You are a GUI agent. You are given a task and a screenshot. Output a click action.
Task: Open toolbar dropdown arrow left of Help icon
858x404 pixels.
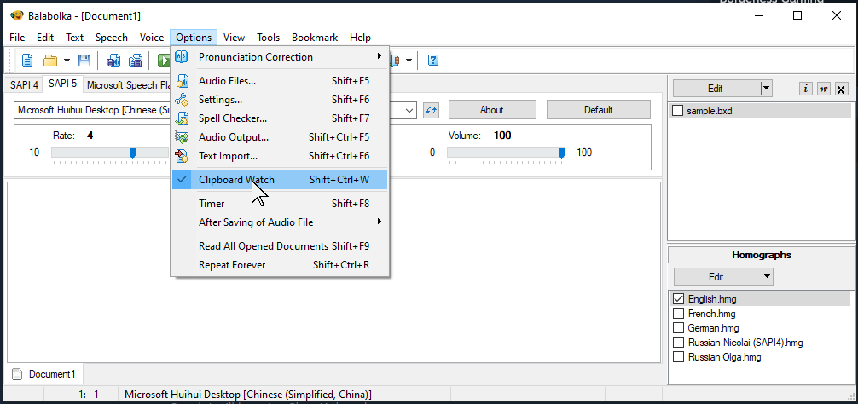[409, 61]
